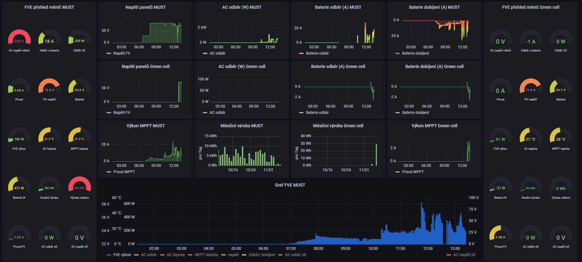The height and width of the screenshot is (262, 582).
Task: Select the 477 W Baterie W gauge
Action: tap(19, 185)
